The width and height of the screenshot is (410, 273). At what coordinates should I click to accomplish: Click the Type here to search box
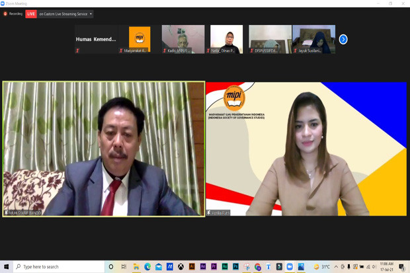click(x=59, y=267)
